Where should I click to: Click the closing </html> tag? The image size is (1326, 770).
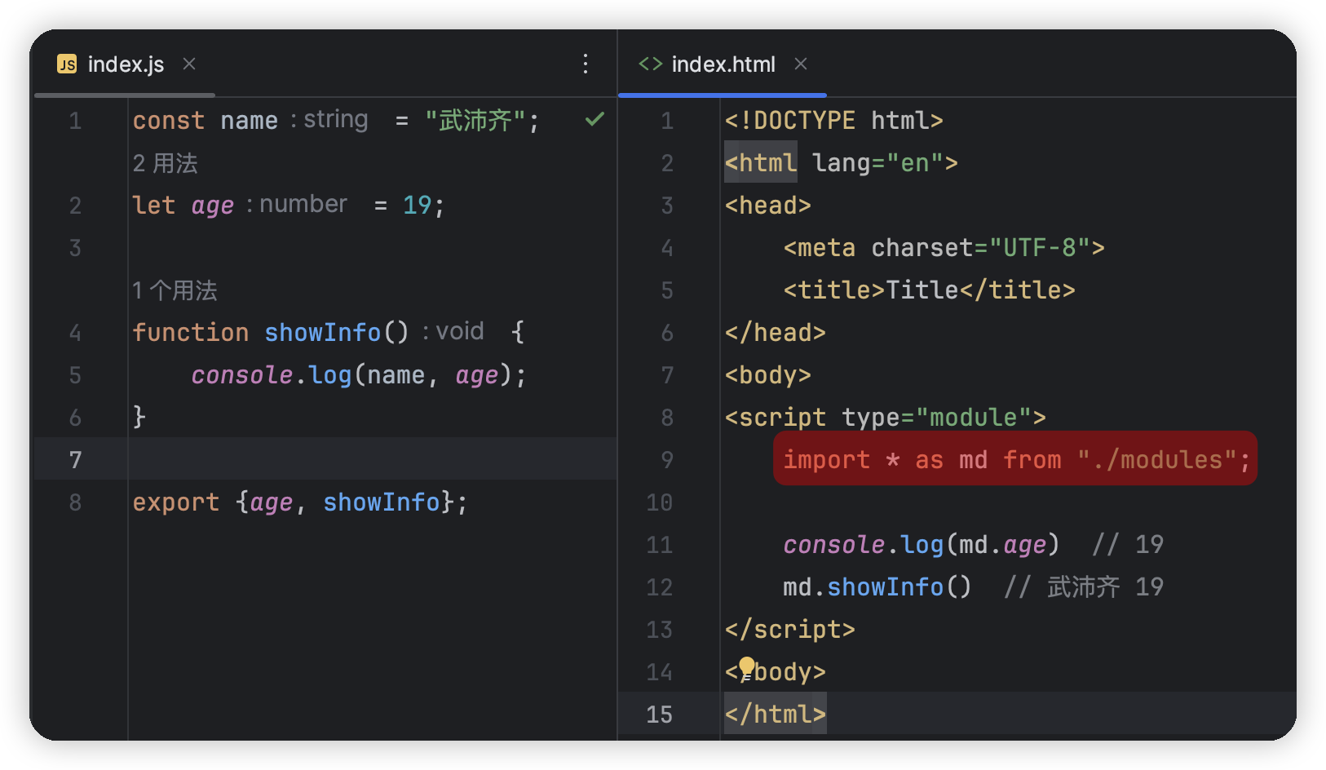click(x=775, y=715)
